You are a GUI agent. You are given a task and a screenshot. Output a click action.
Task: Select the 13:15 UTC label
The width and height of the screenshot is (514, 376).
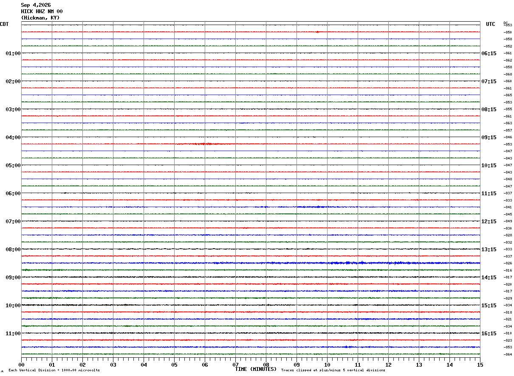click(489, 250)
